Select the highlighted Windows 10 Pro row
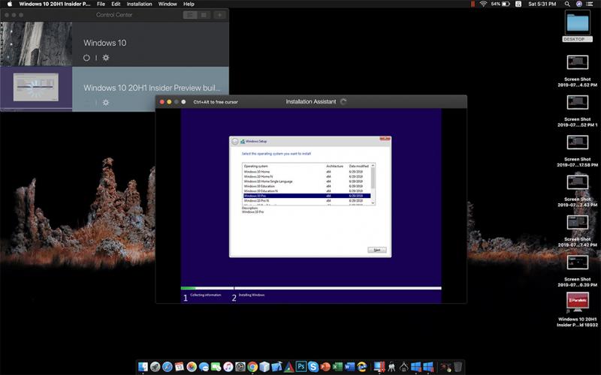Viewport: 601px width, 375px height. pos(307,196)
